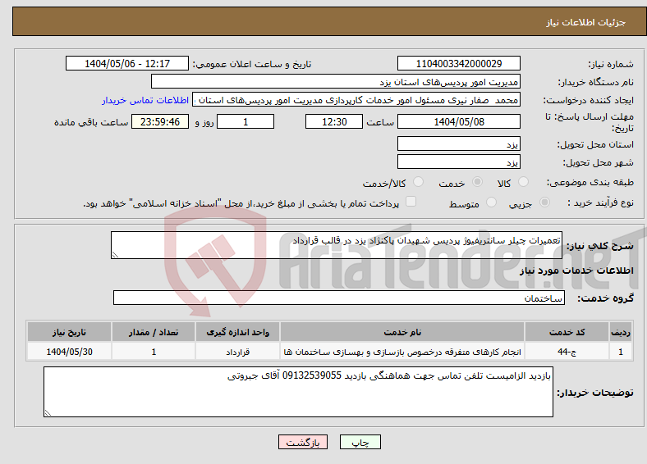Click the resize handle of شرح کلی نیاز
647x464 pixels.
[115, 255]
